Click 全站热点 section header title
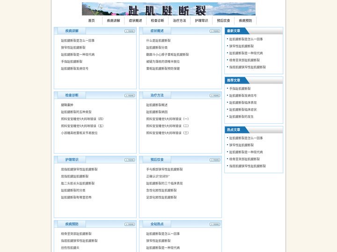This screenshot has width=337, height=252. (x=157, y=224)
